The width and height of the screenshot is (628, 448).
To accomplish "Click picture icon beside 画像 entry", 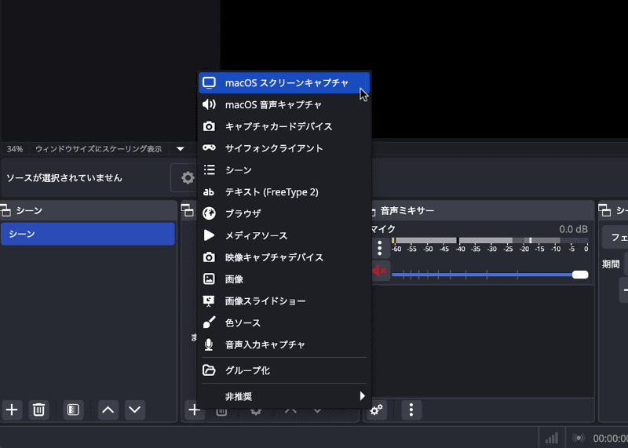I will click(x=209, y=279).
